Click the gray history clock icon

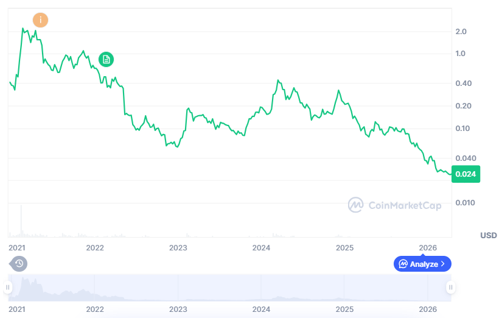(19, 263)
